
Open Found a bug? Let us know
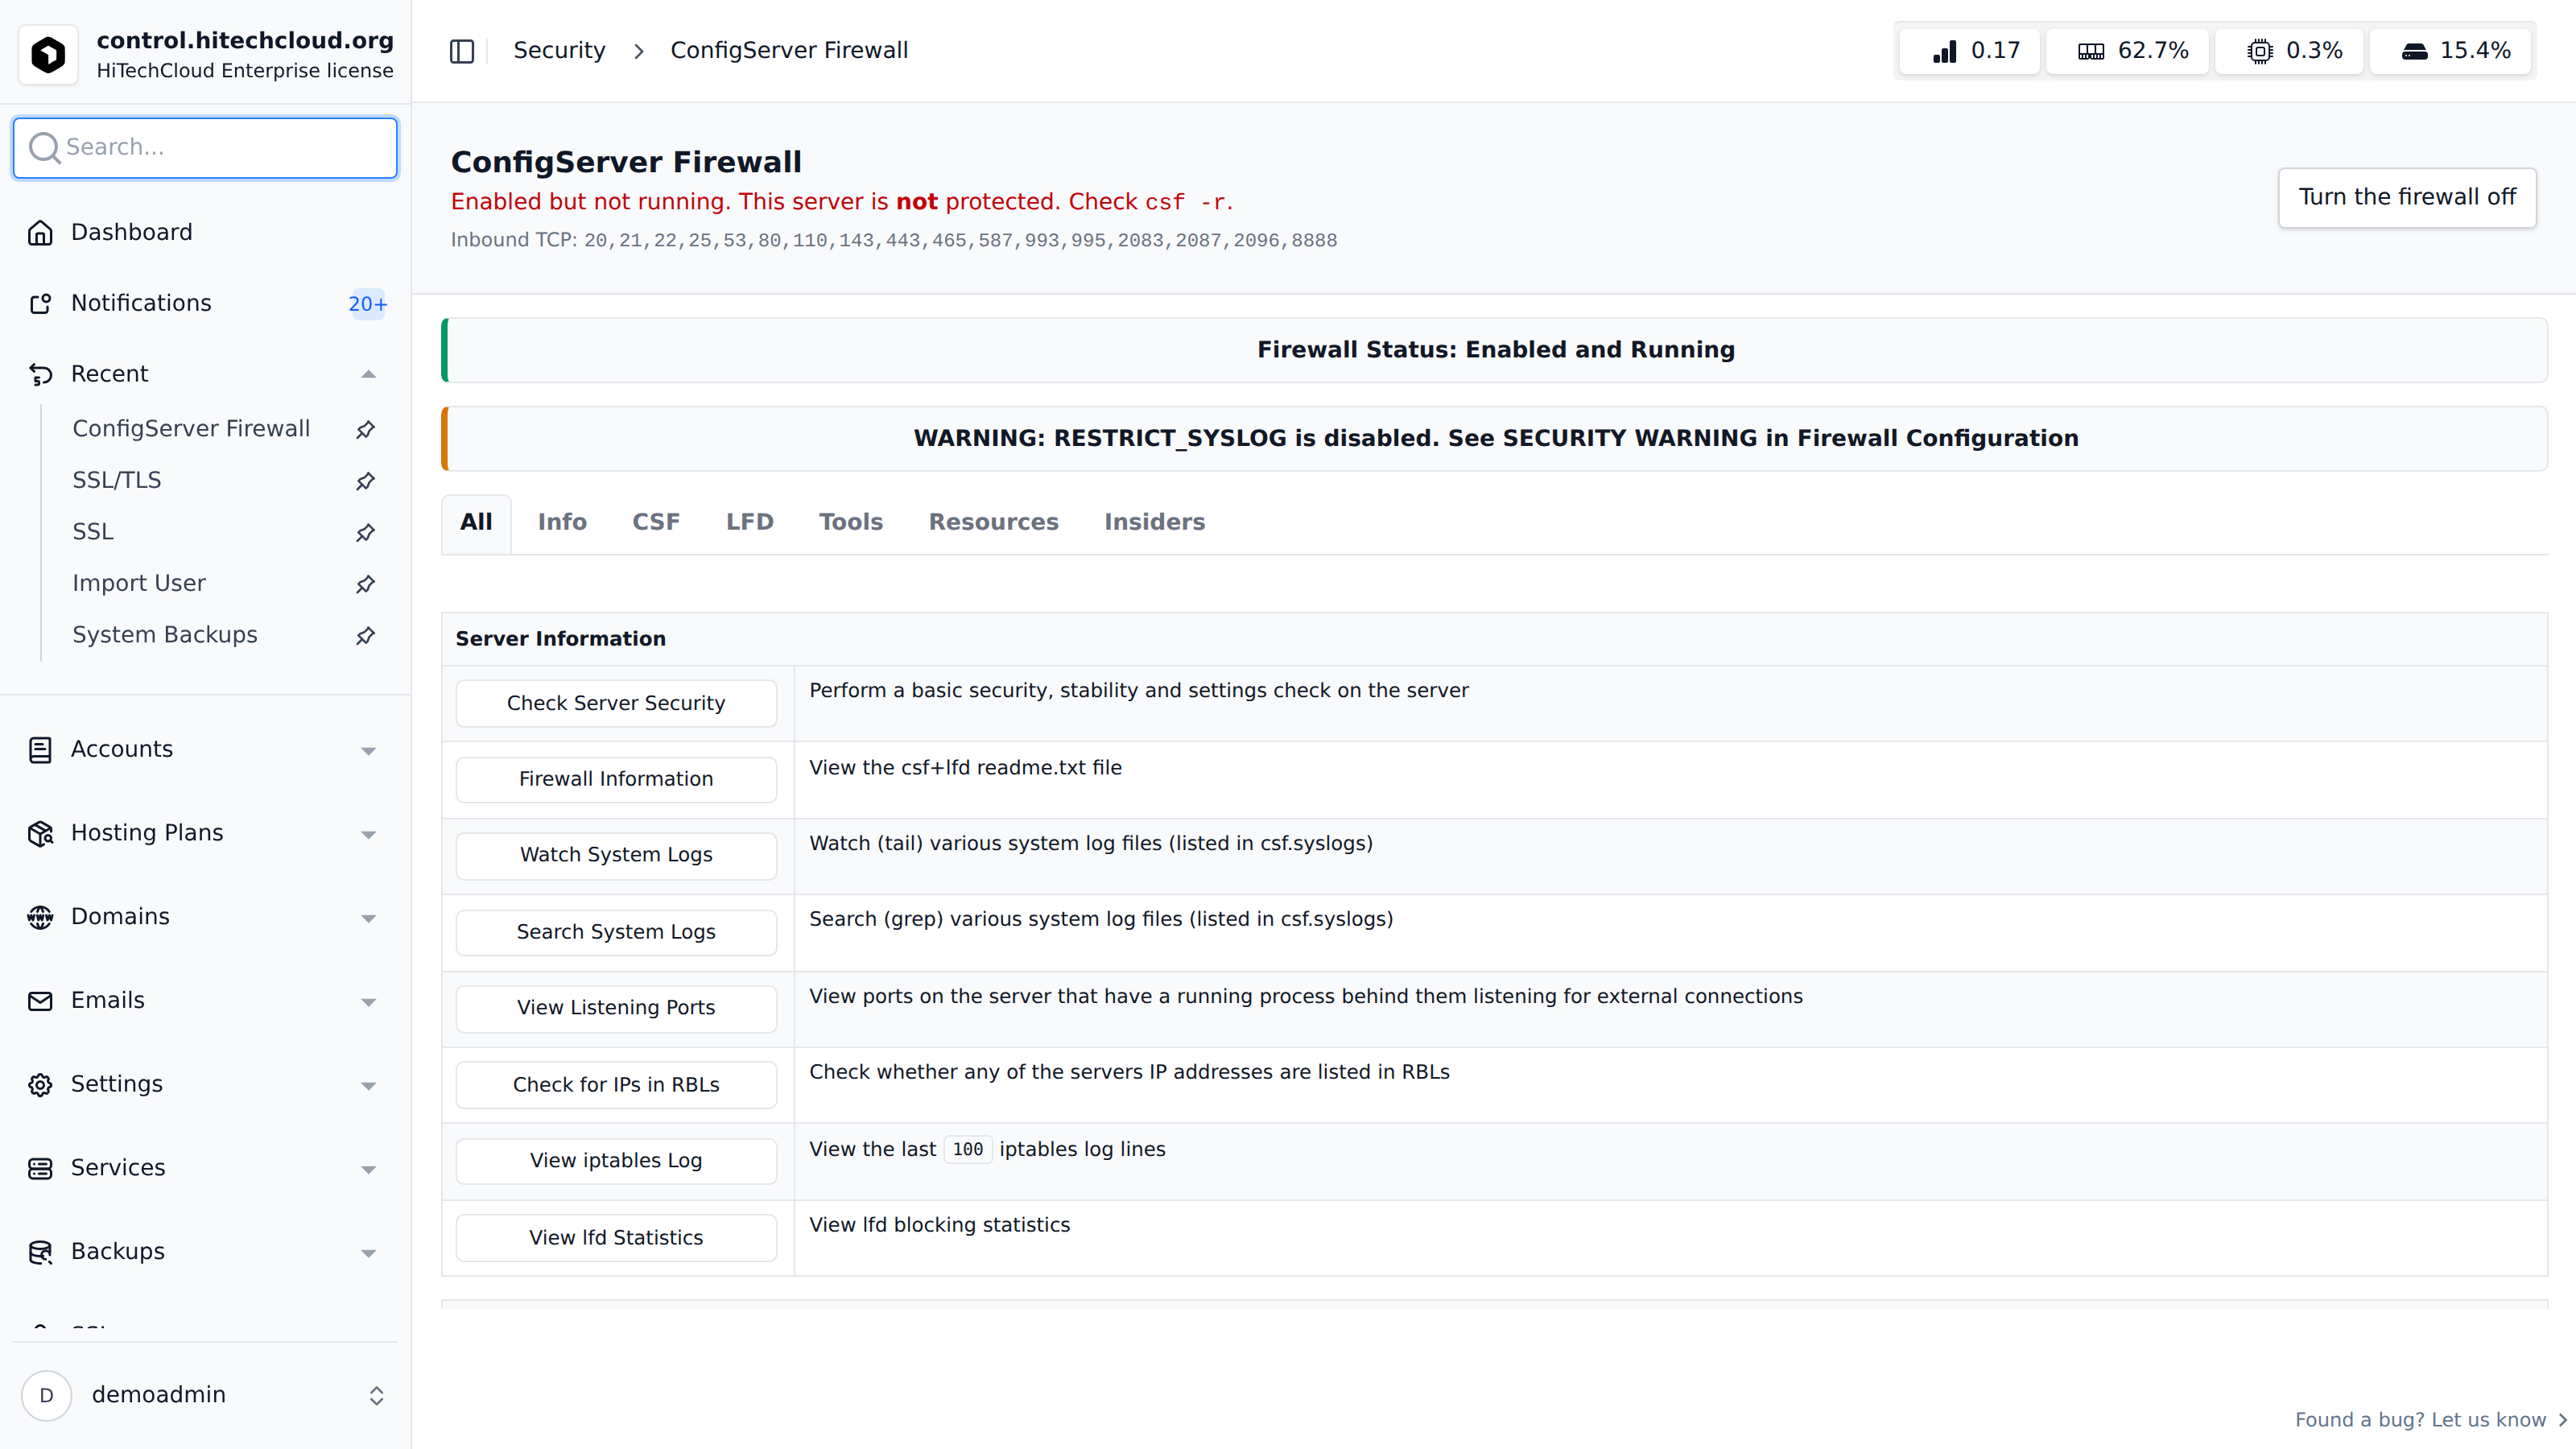2430,1420
